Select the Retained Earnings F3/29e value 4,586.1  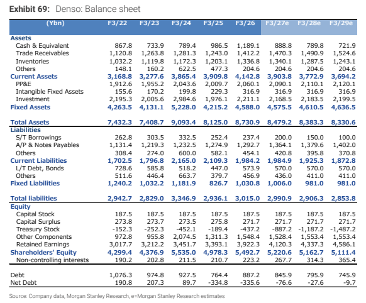coord(344,245)
